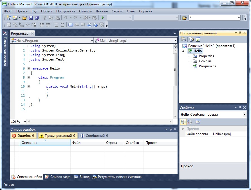The height and width of the screenshot is (190, 251).
Task: Click the New Project toolbar icon
Action: click(9, 18)
